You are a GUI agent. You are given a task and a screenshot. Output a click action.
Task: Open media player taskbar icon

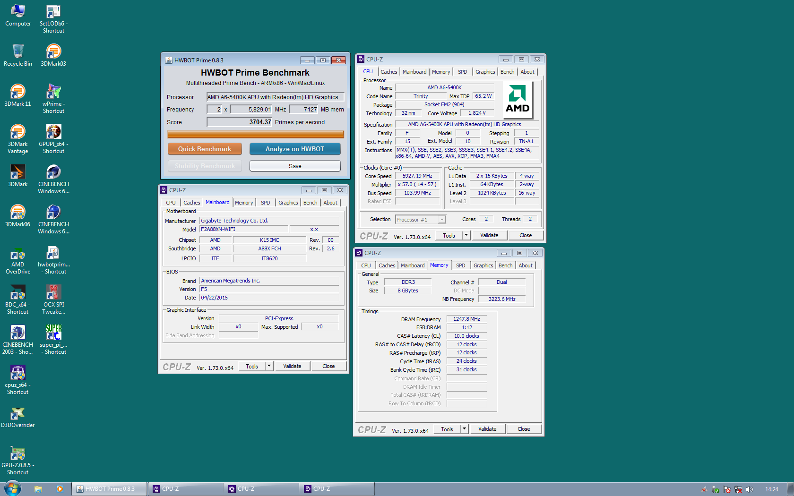tap(60, 489)
